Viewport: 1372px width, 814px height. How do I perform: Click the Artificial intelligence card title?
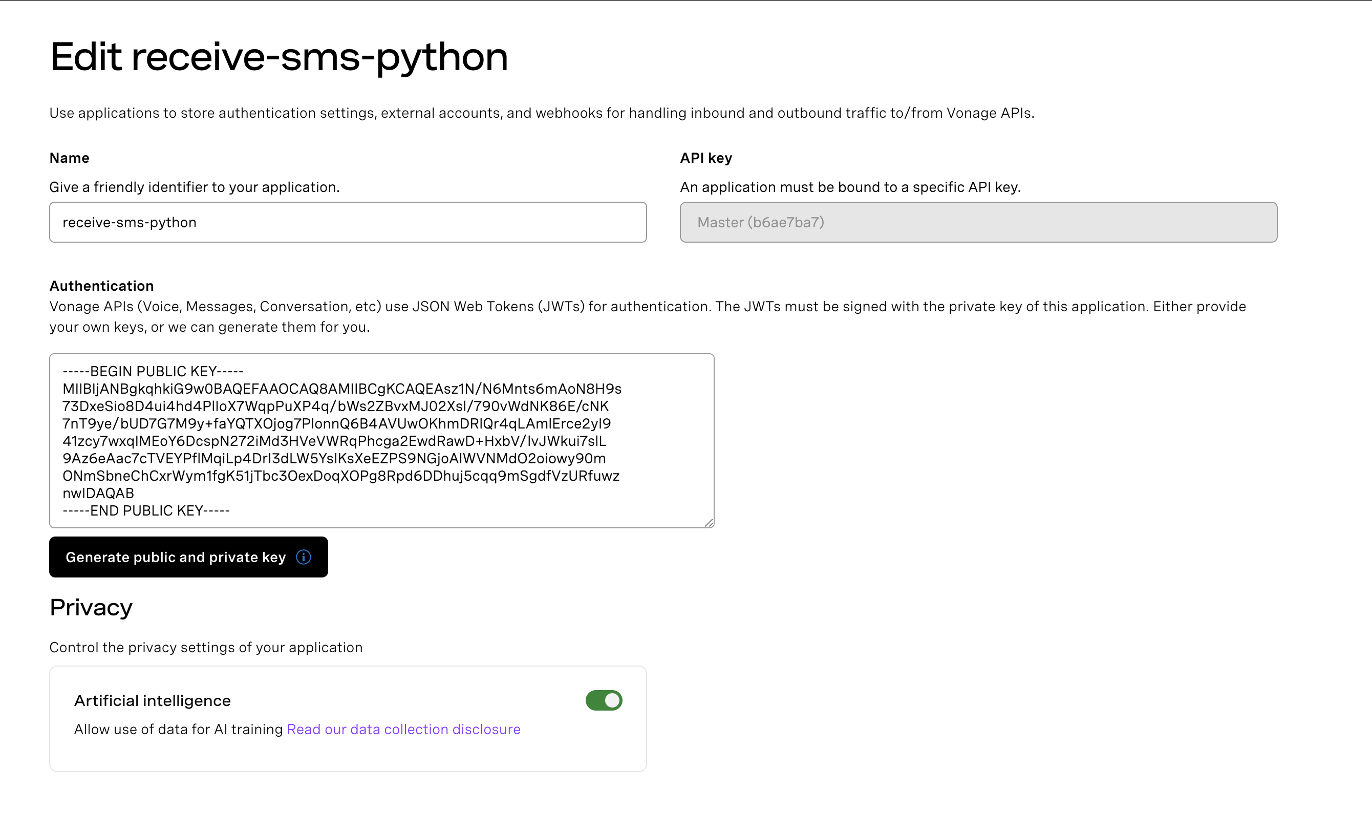[153, 701]
